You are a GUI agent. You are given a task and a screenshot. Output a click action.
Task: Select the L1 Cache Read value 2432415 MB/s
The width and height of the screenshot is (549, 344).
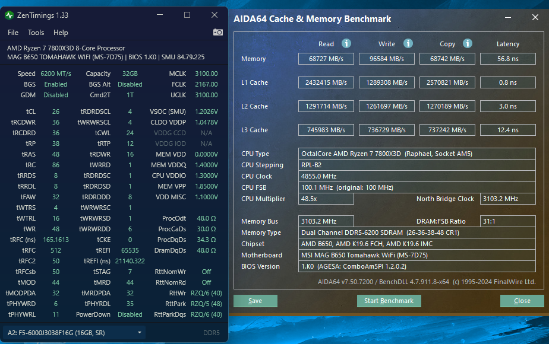point(326,82)
